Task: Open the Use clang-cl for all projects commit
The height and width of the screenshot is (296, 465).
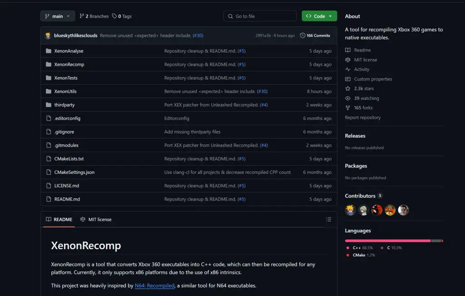Action: [228, 173]
